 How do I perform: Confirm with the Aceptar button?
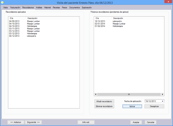coord(136,122)
